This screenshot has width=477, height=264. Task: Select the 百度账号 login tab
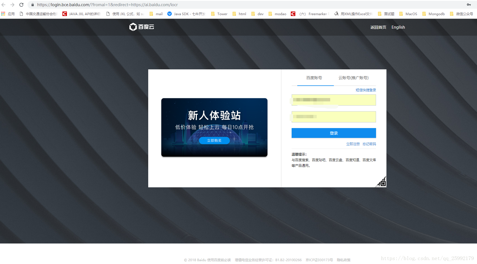pyautogui.click(x=314, y=78)
